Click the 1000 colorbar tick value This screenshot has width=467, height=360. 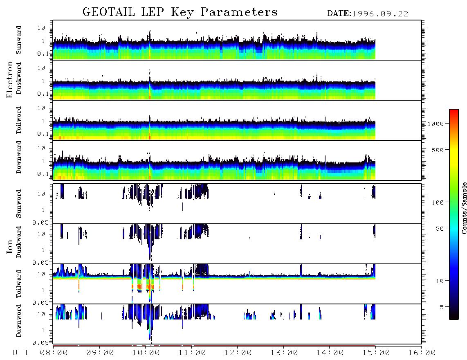436,124
